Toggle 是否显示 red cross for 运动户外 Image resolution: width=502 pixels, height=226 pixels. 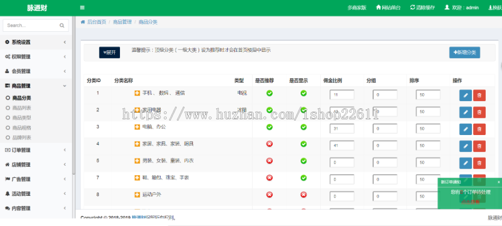tap(303, 195)
